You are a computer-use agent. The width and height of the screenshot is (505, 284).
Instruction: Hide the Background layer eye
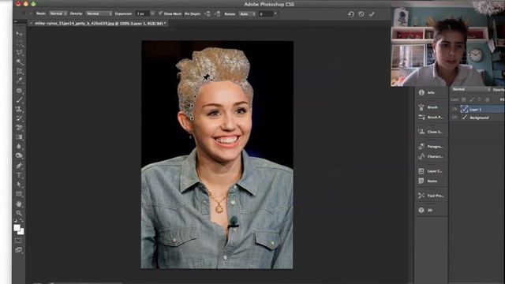454,118
